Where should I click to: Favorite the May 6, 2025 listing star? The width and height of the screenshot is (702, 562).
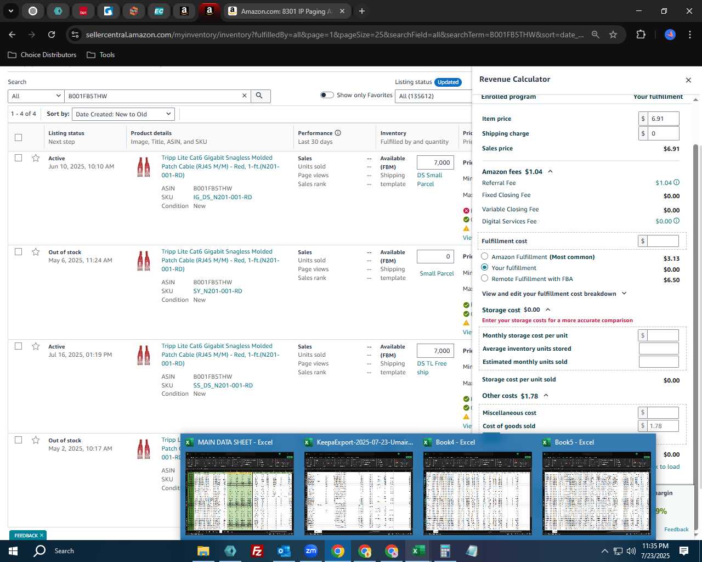(36, 252)
